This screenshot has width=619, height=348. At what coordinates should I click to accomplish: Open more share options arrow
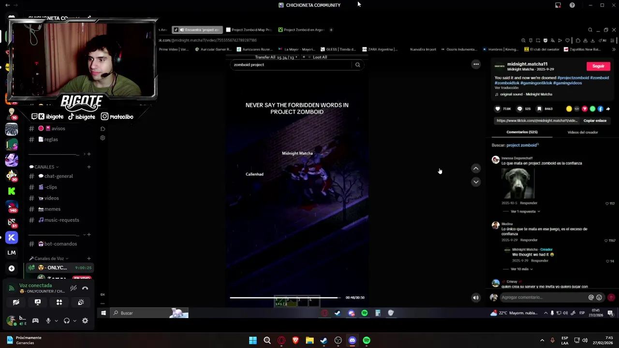(608, 109)
